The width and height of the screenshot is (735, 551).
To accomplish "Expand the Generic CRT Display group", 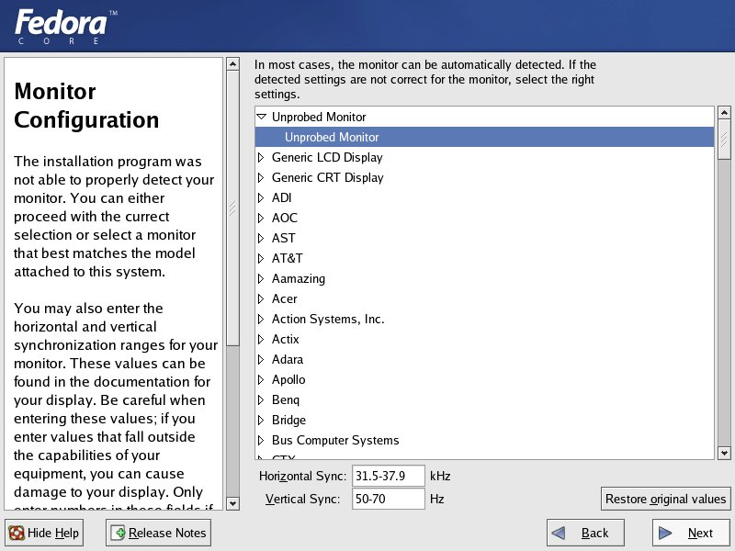I will 261,178.
